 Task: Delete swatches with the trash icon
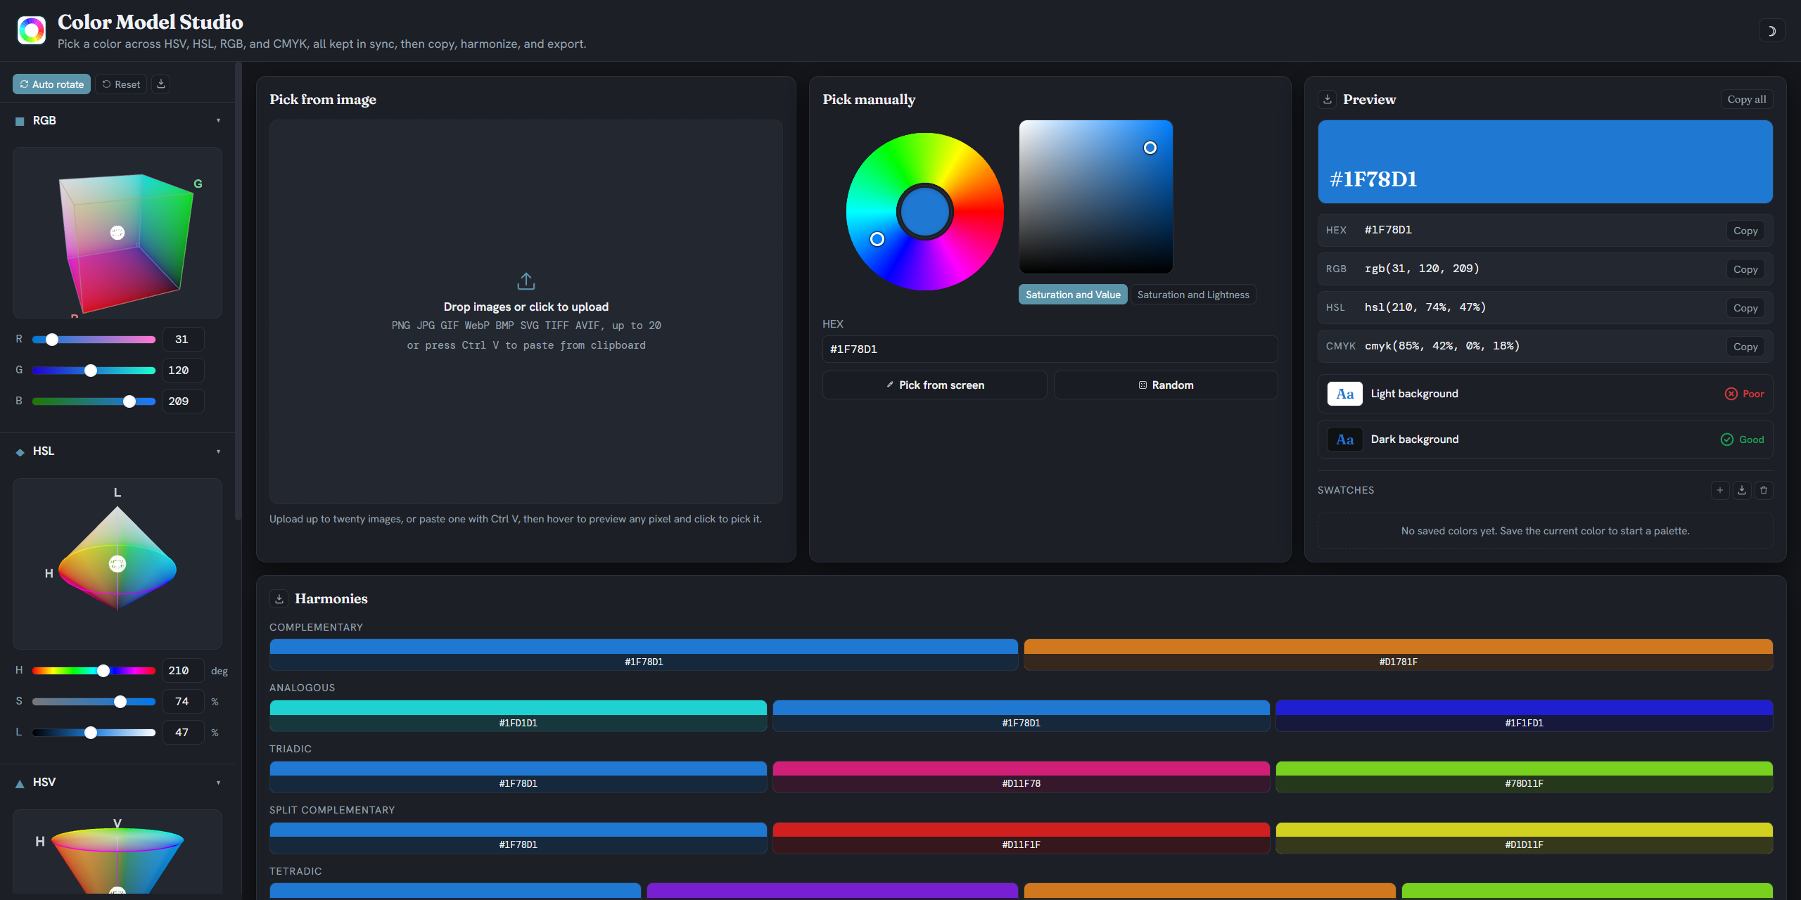[x=1764, y=490]
